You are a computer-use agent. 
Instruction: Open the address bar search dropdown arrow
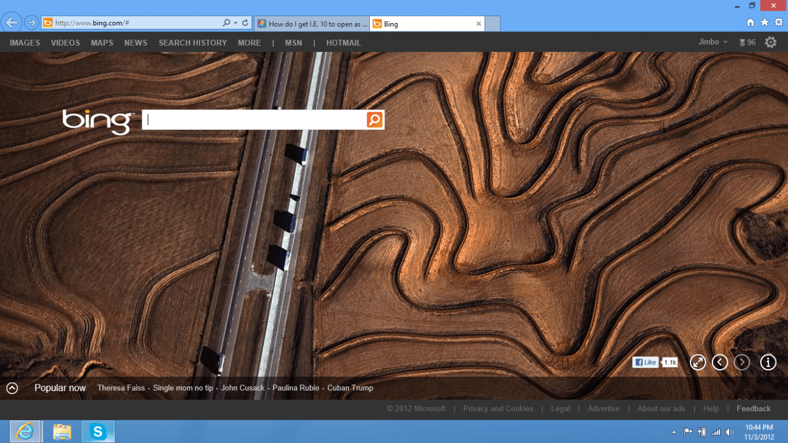[x=236, y=23]
